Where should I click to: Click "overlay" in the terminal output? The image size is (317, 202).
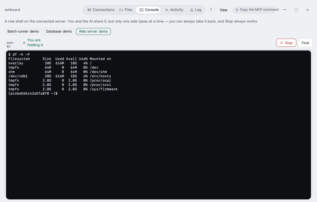(16, 63)
